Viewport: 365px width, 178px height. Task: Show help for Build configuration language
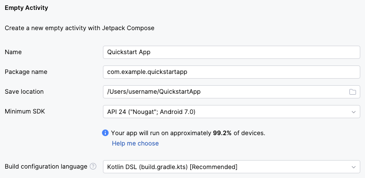tap(93, 166)
